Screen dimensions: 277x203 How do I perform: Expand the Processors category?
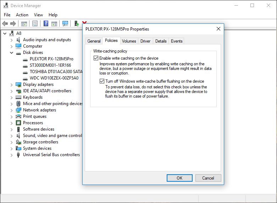click(x=11, y=123)
